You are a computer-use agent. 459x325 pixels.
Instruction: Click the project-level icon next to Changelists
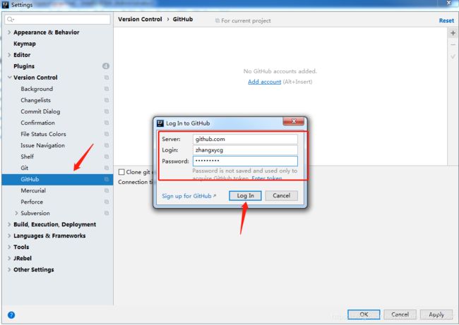(x=107, y=100)
